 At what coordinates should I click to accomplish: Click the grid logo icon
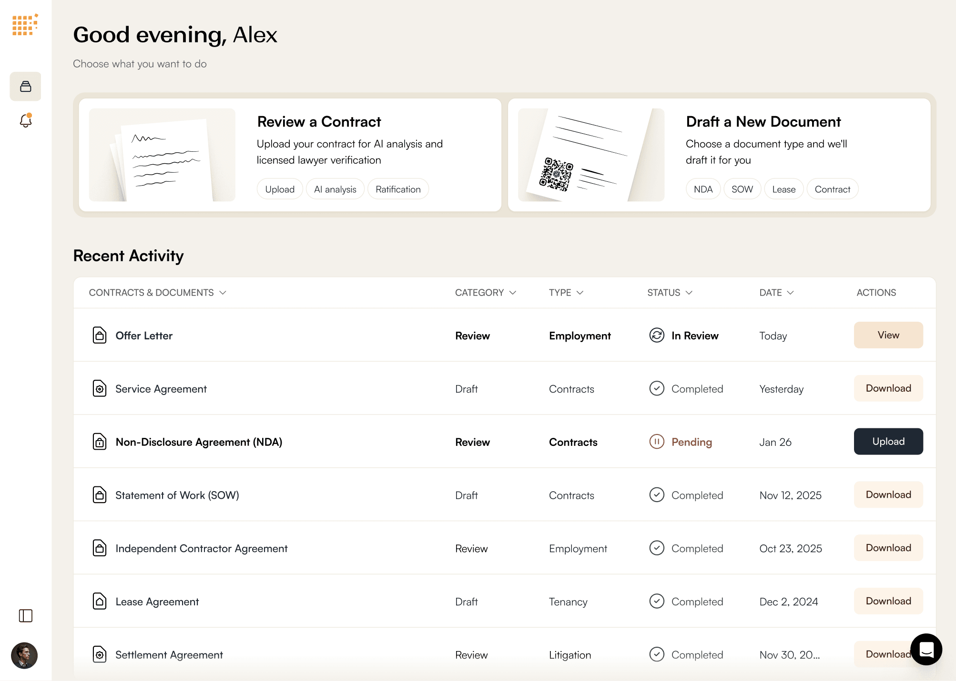tap(25, 25)
